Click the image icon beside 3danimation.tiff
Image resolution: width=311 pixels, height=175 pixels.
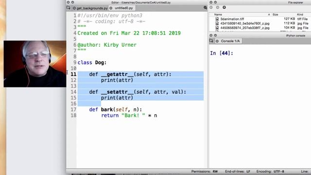pyautogui.click(x=217, y=19)
